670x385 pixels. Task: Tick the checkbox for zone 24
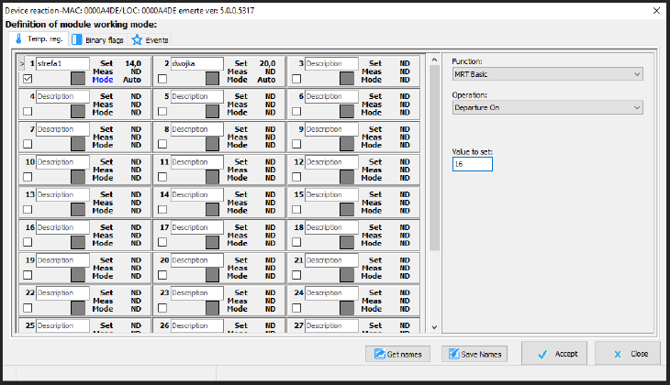tap(296, 308)
